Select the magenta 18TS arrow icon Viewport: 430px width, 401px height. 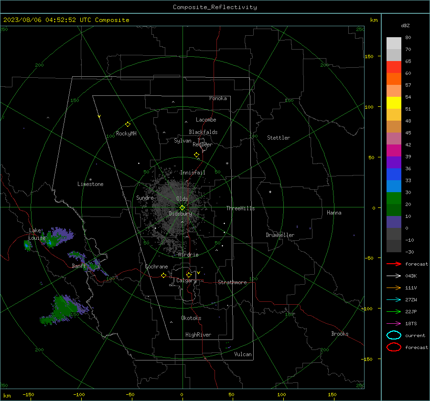[394, 324]
